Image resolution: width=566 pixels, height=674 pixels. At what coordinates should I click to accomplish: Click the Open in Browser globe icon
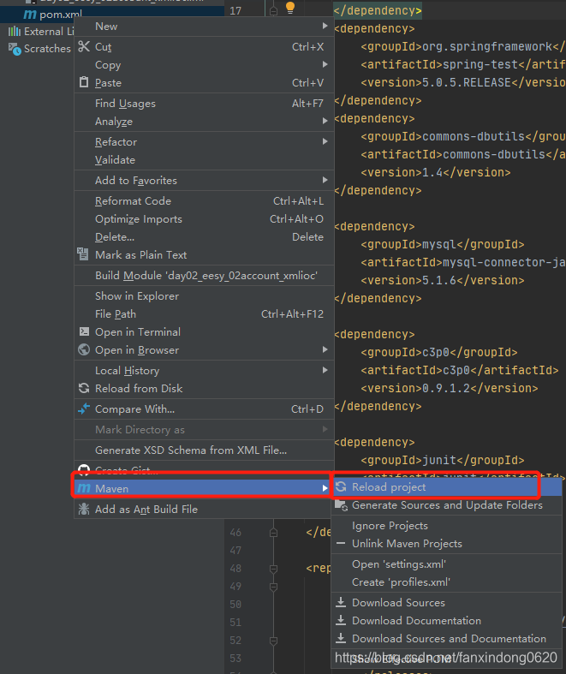84,349
